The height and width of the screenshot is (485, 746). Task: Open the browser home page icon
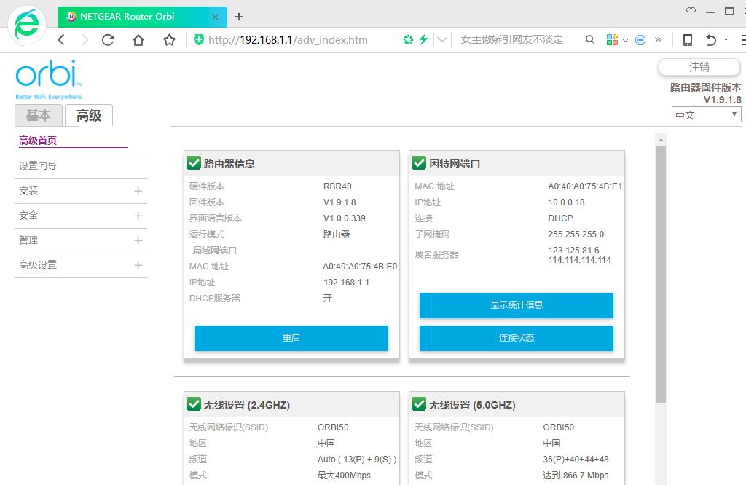(x=138, y=40)
